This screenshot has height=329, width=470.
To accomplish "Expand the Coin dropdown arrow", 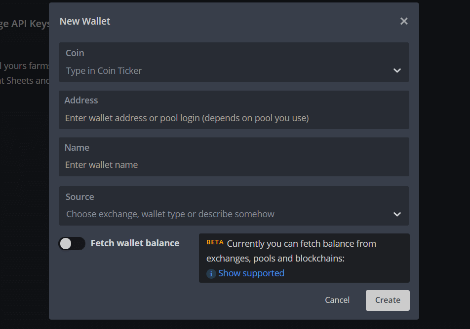I will [x=397, y=70].
